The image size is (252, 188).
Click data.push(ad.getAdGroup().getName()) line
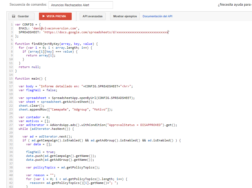point(60,160)
